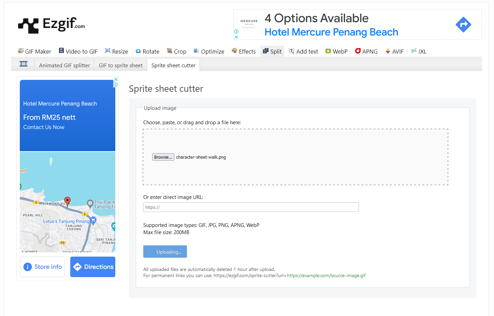Click the Crop tool icon

point(169,51)
